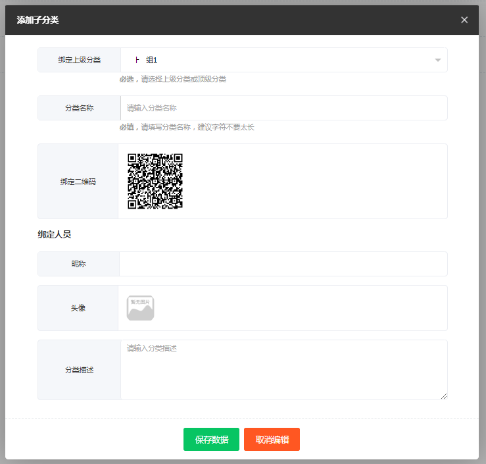Select the 分类描述 label

coord(80,370)
